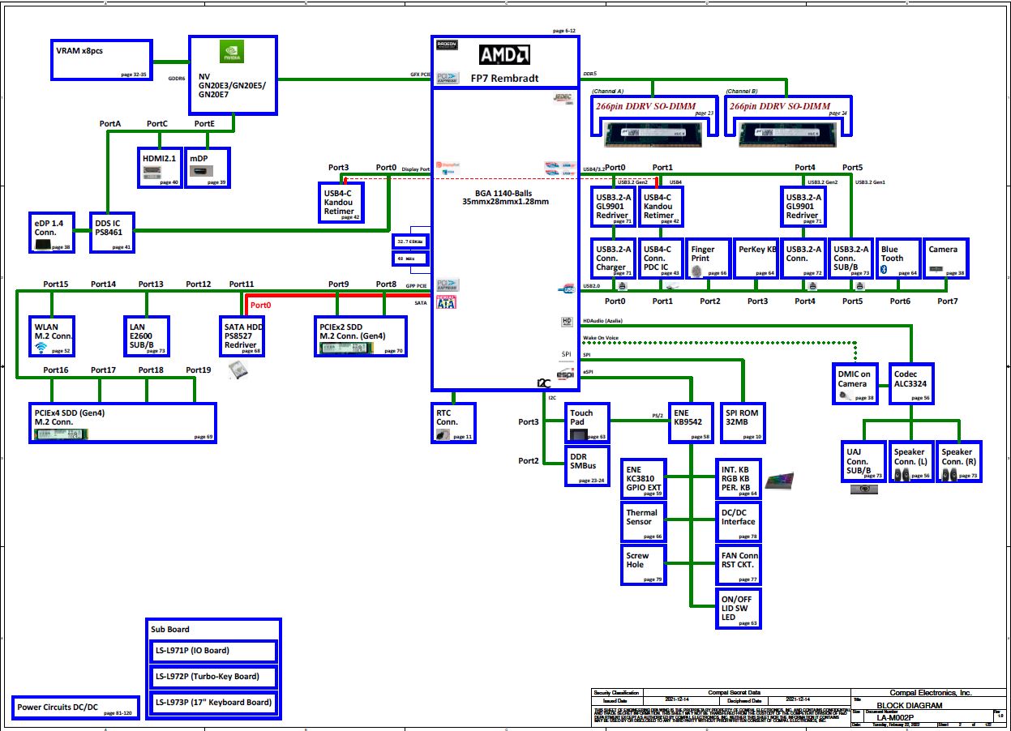Click the RGB keyboard picture beside INT. KB
This screenshot has width=1011, height=731.
[780, 480]
